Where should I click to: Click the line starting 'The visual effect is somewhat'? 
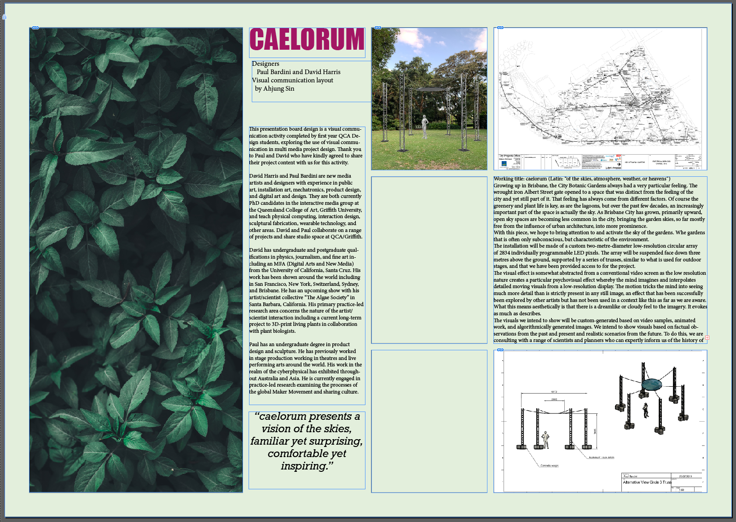coord(600,273)
